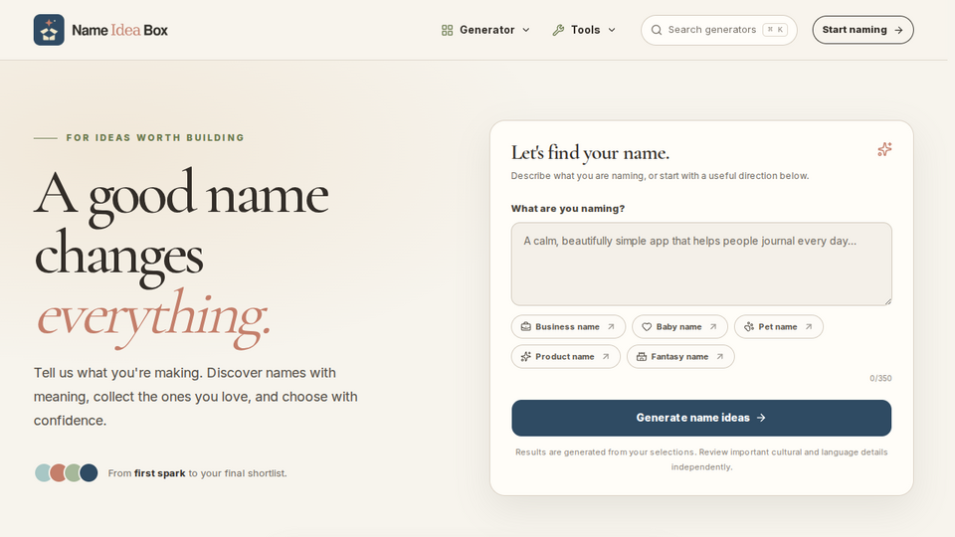The image size is (955, 537).
Task: Click the Tools wrench icon
Action: (558, 30)
